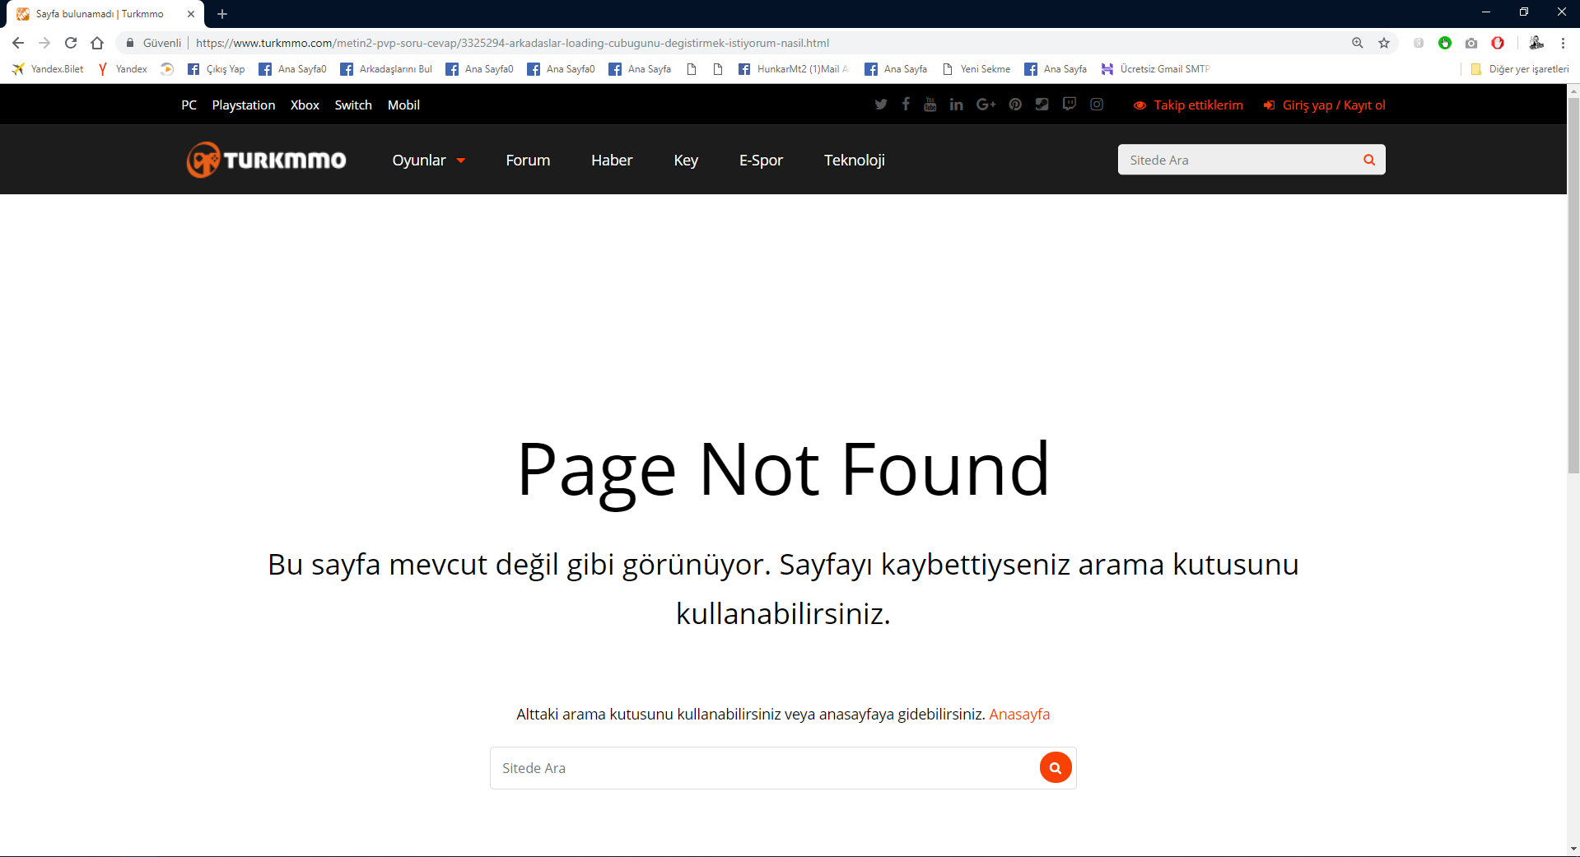
Task: Click the header search magnifier icon
Action: click(1369, 160)
